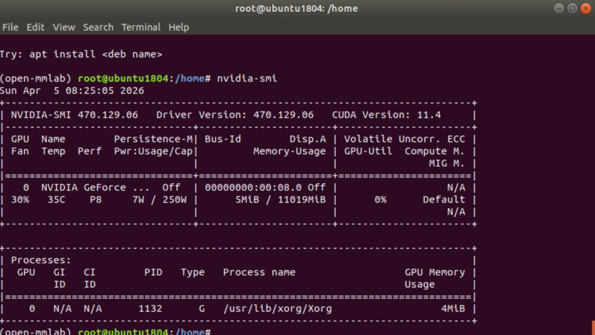This screenshot has height=335, width=595.
Task: Open the Help menu
Action: (x=178, y=27)
